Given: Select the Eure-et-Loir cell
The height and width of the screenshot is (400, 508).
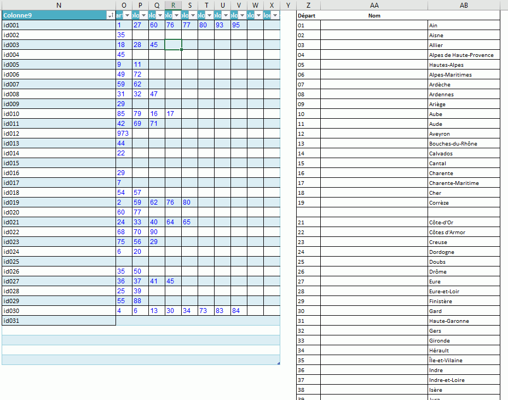Looking at the screenshot, I should (x=464, y=291).
